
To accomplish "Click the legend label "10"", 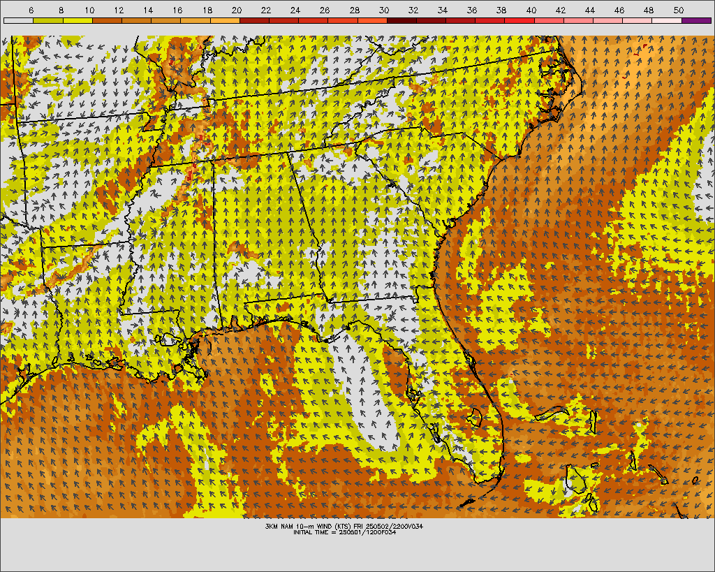I will [x=89, y=10].
